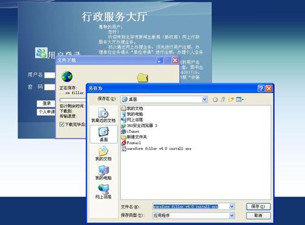Close the 另存为 dialog
This screenshot has width=305, height=225.
pyautogui.click(x=269, y=89)
